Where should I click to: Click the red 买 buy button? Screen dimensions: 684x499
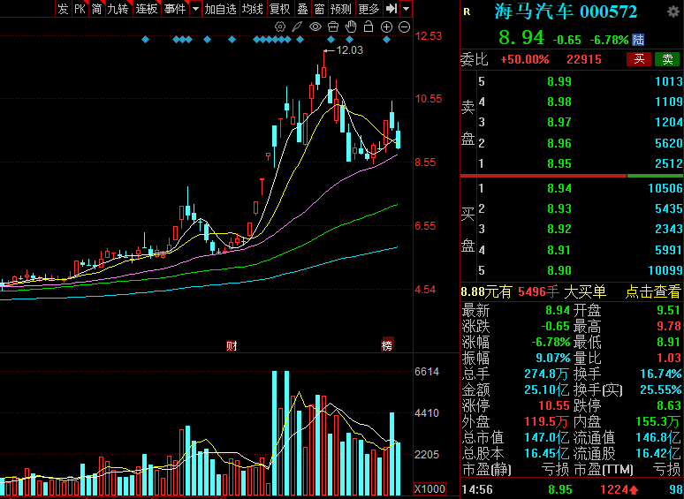tap(639, 59)
